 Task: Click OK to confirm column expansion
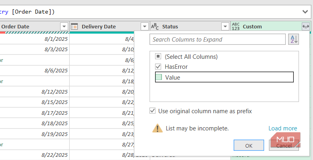point(249,145)
